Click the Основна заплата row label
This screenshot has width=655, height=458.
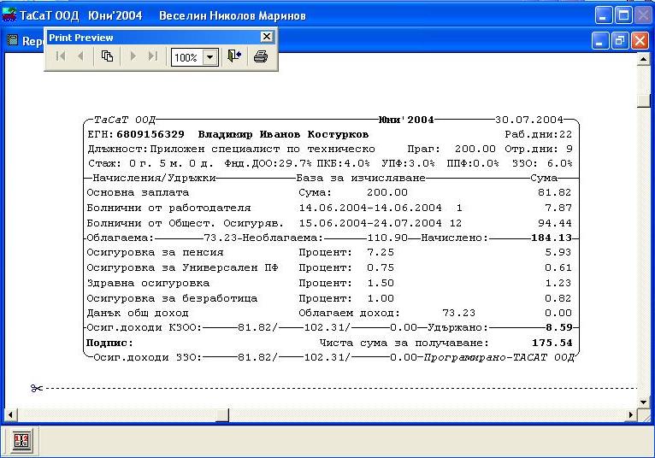pos(138,193)
